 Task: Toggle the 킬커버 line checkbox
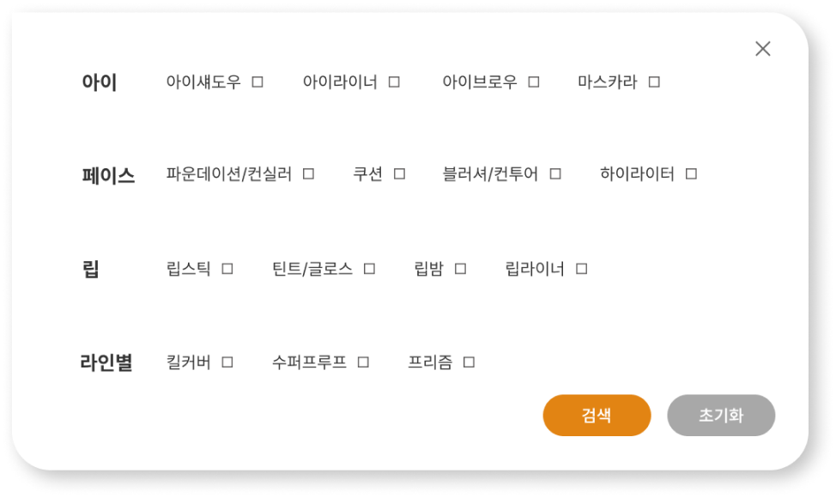point(227,362)
